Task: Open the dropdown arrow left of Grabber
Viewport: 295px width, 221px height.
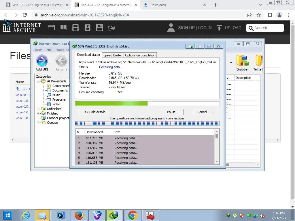Action: [x=231, y=62]
